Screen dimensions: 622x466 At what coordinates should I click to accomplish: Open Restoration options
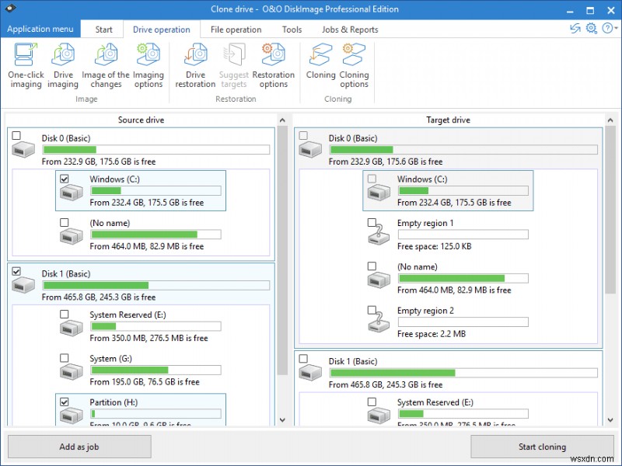click(x=274, y=66)
